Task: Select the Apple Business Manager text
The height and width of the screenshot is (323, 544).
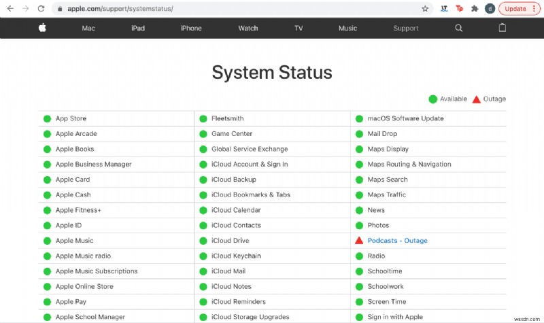Action: [94, 164]
